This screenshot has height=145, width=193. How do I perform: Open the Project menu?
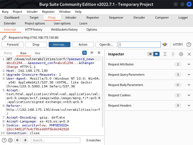(18, 12)
